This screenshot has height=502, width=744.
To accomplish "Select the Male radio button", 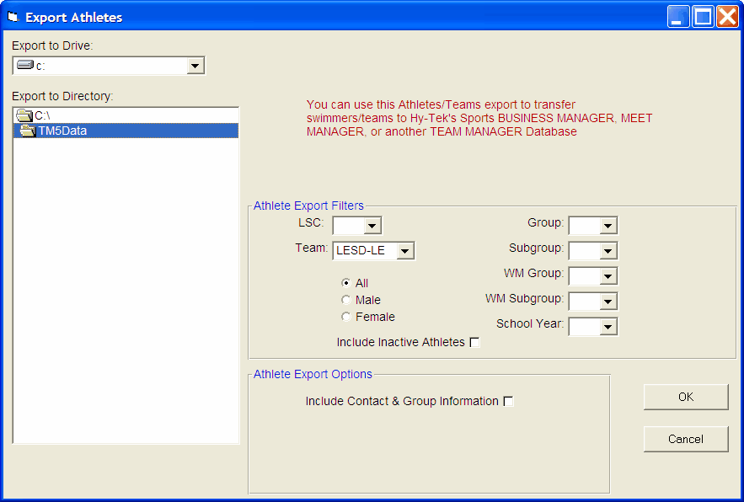I will coord(345,300).
